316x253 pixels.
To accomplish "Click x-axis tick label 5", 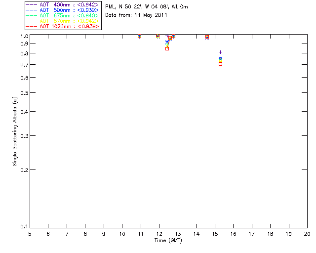I will coord(30,234).
